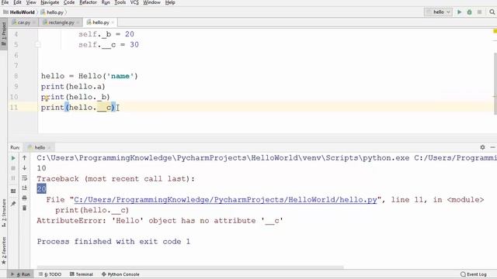Pause output button in the Run panel
The image size is (497, 279).
tap(13, 178)
